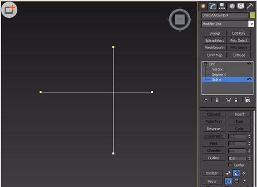257x187 pixels.
Task: Click the ViewCube top face
Action: pyautogui.click(x=180, y=19)
